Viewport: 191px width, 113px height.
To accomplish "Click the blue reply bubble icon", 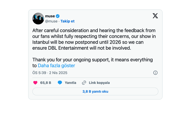I will pos(60,83).
